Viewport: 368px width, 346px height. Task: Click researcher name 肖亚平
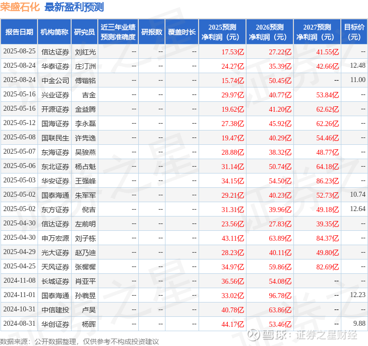85,281
